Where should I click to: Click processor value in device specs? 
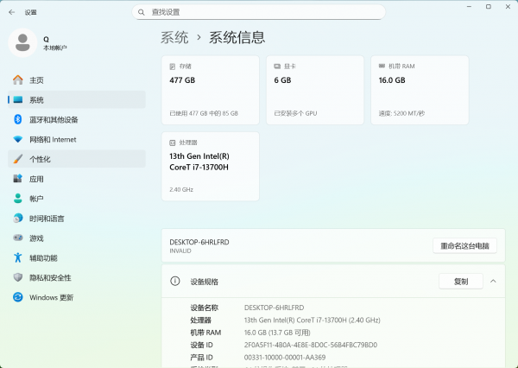click(x=313, y=320)
